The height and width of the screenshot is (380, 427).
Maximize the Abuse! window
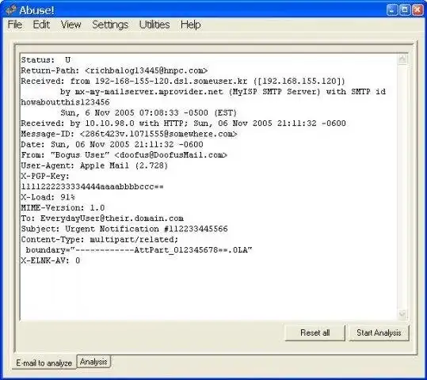(405, 10)
